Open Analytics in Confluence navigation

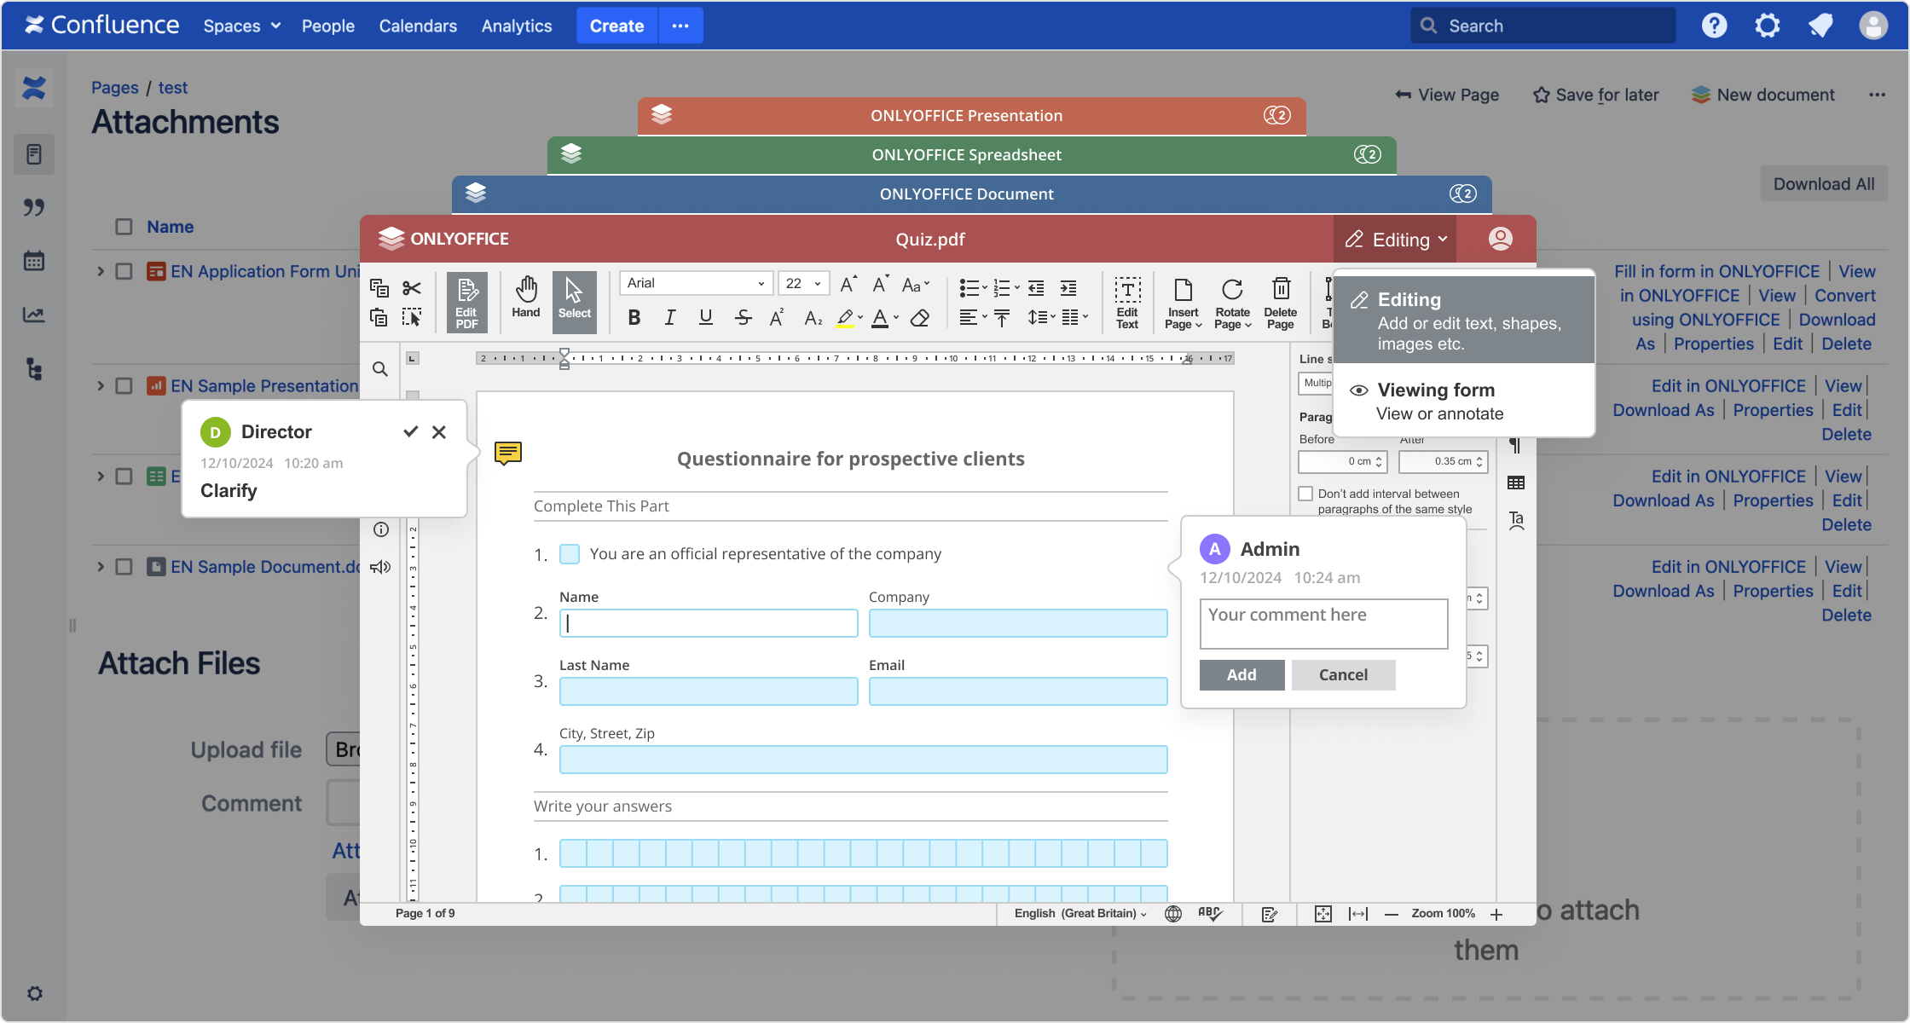[517, 26]
